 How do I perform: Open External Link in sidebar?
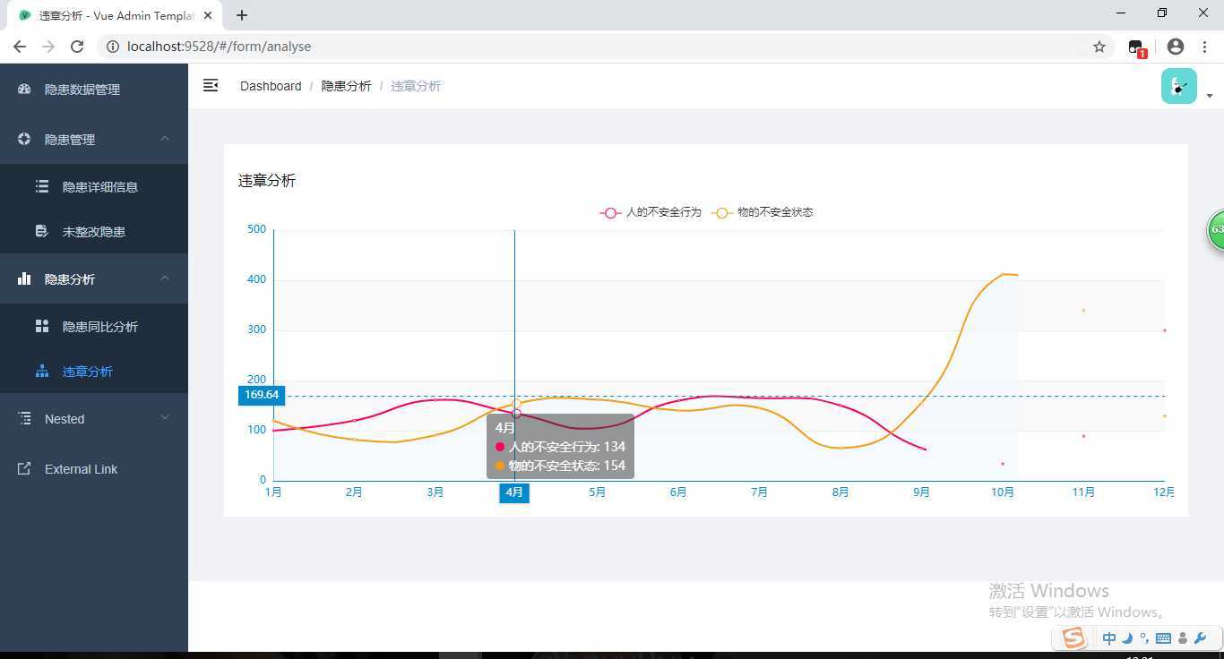(94, 468)
